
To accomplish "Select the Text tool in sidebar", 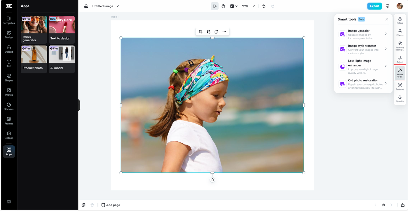I will [9, 64].
